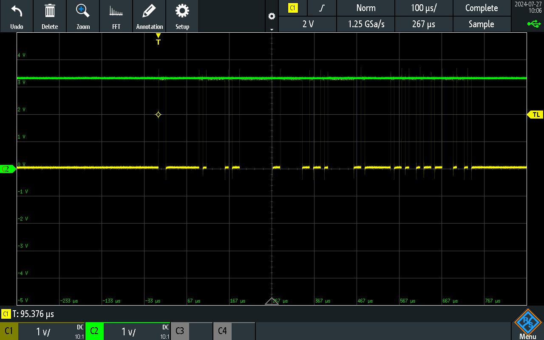Image resolution: width=544 pixels, height=340 pixels.
Task: Click the 100 µs/ timebase field
Action: point(424,8)
